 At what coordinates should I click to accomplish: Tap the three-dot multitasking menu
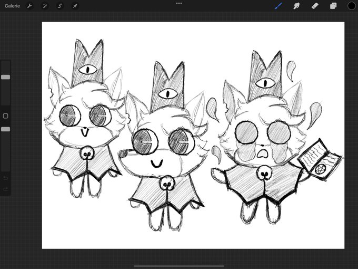(179, 4)
